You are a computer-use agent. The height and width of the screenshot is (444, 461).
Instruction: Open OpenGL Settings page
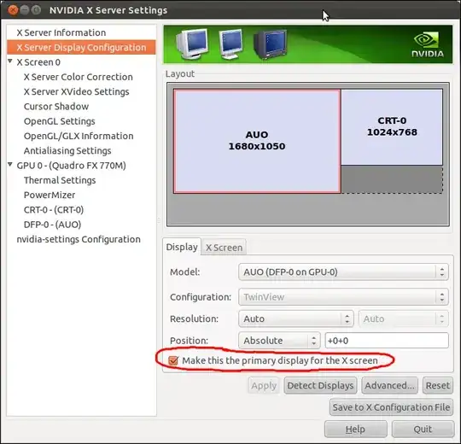tap(60, 121)
